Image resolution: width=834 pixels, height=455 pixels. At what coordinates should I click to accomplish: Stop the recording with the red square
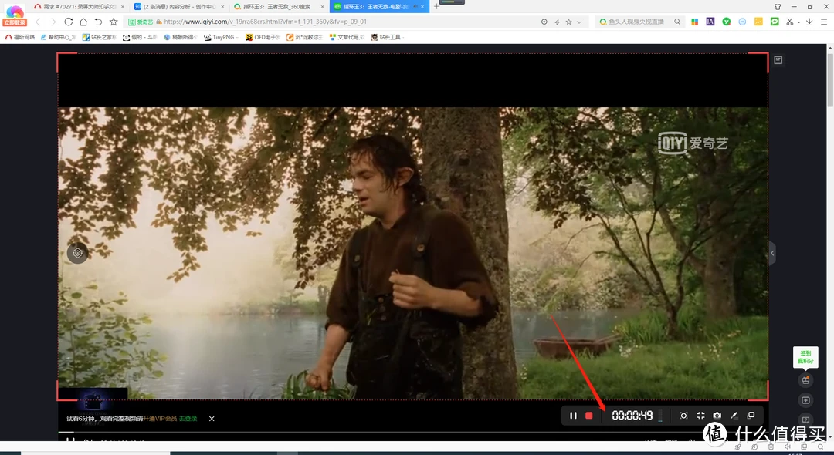pos(588,416)
